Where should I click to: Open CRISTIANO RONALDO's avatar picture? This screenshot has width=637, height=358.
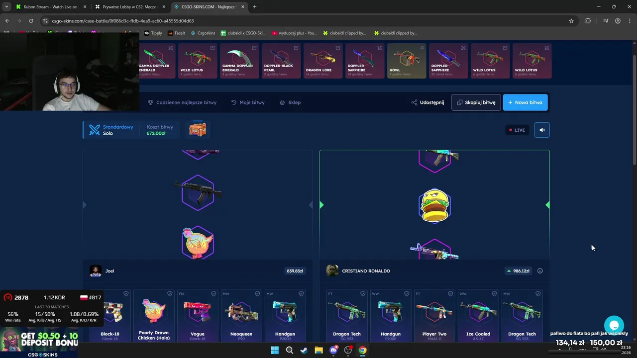coord(332,271)
